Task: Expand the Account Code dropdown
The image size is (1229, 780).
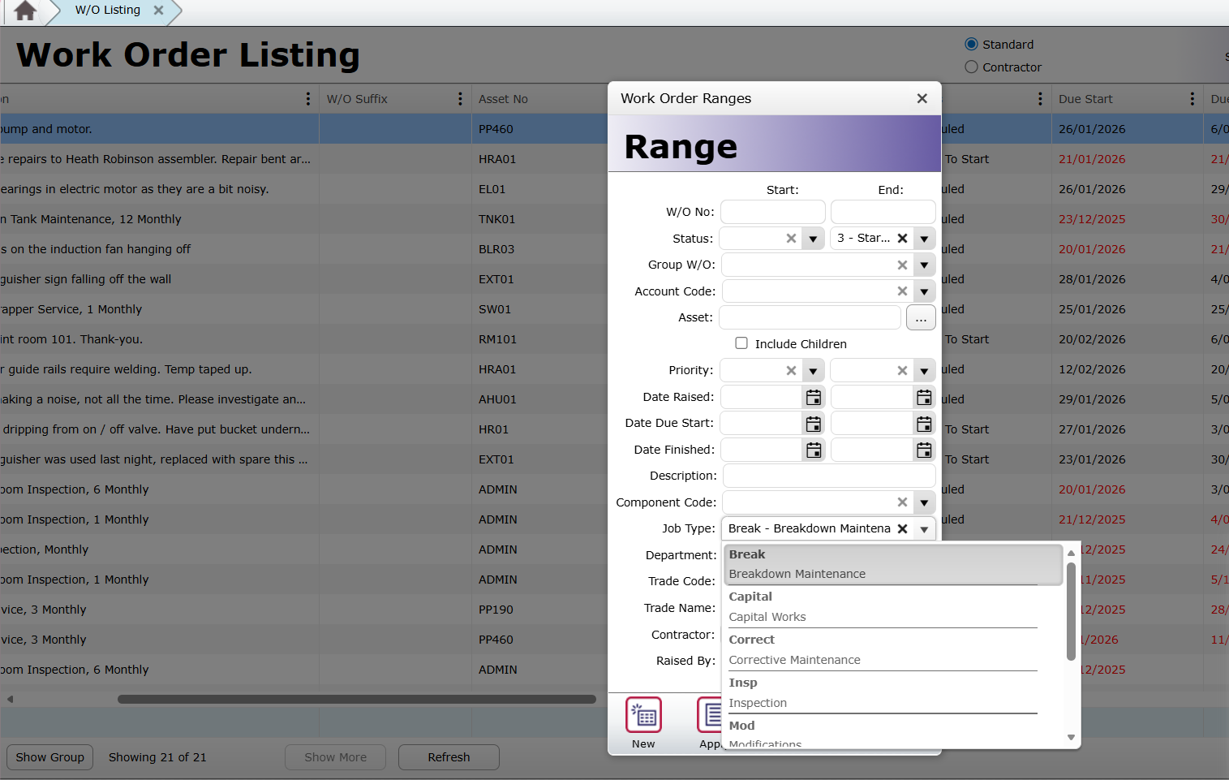Action: (x=924, y=291)
